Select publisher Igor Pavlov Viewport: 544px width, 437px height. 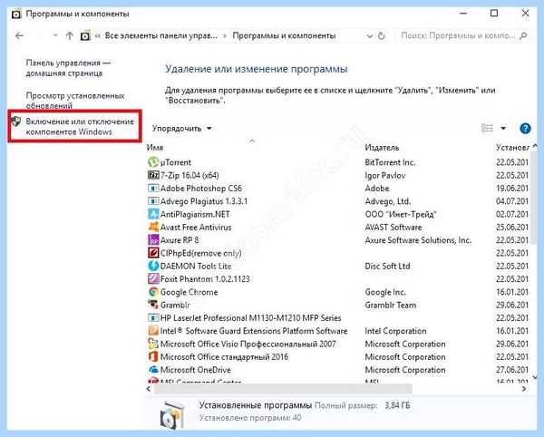[384, 176]
